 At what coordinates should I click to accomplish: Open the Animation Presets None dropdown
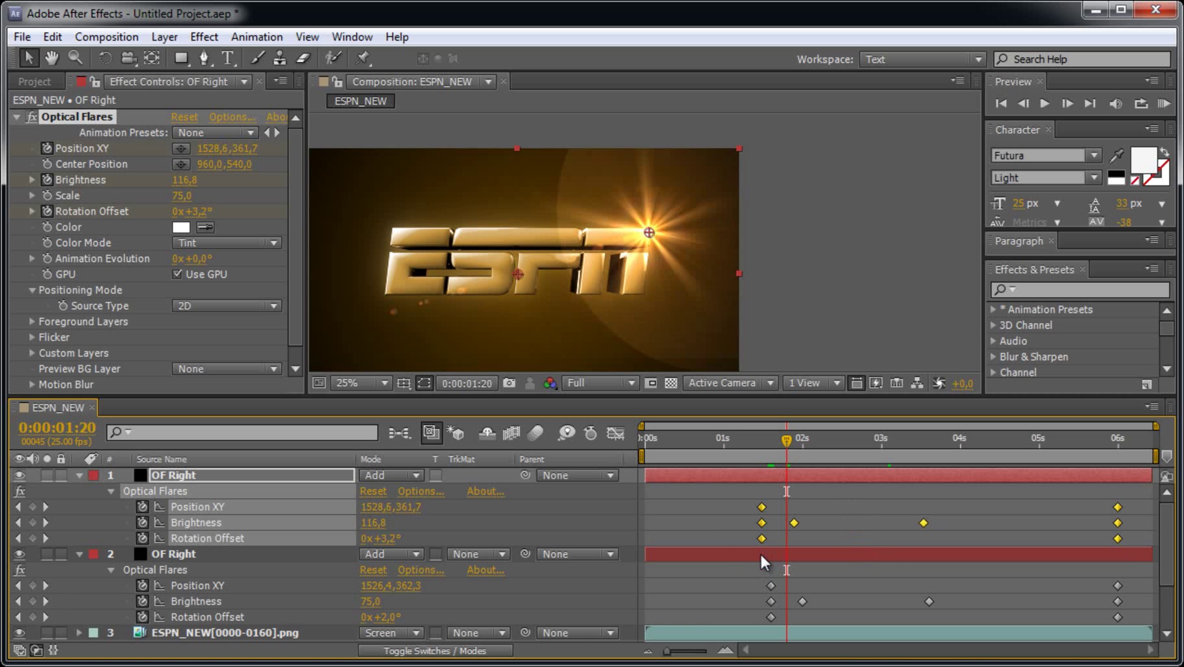[x=215, y=132]
